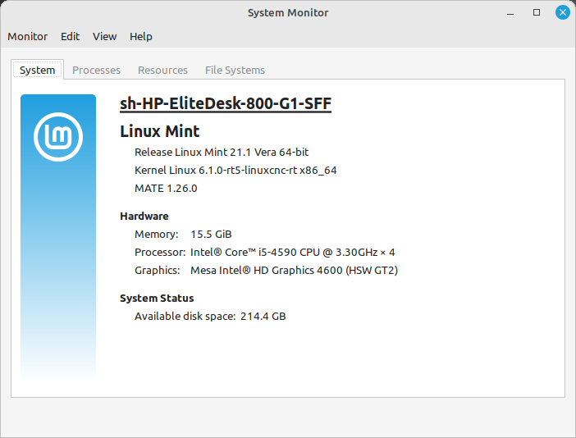Click the Release Linux Mint 21.1 Vera line

[222, 152]
